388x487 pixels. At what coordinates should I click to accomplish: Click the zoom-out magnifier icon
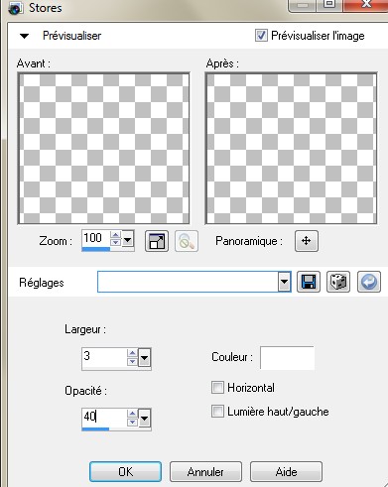(187, 241)
